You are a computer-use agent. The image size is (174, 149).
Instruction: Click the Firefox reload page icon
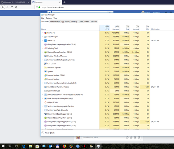click(12, 7)
